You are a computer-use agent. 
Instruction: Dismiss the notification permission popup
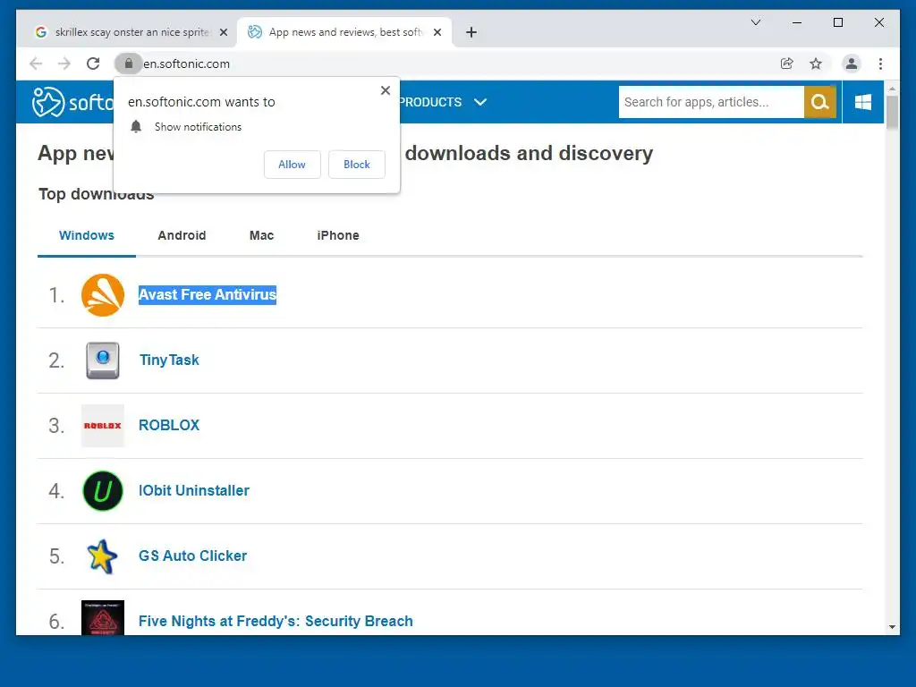385,90
